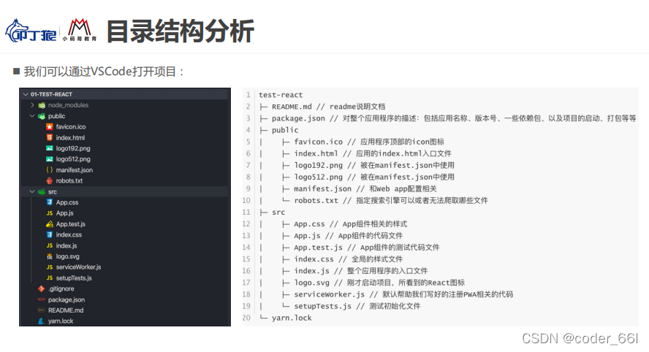The height and width of the screenshot is (352, 649).
Task: Click the favicon.ico star icon
Action: [x=50, y=126]
